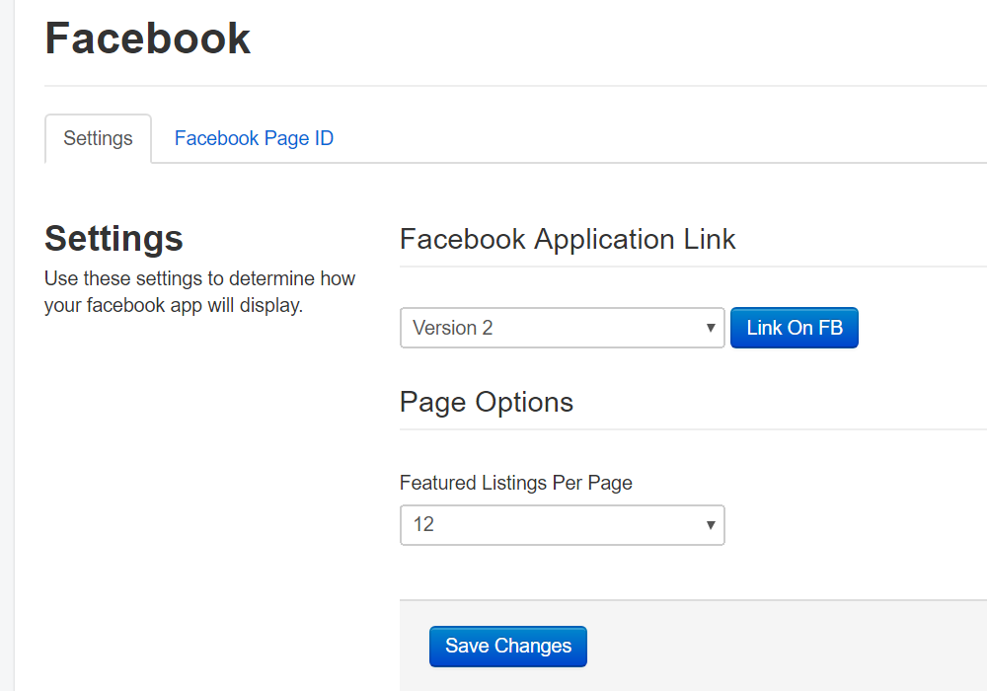Click the Link On FB button

[795, 328]
